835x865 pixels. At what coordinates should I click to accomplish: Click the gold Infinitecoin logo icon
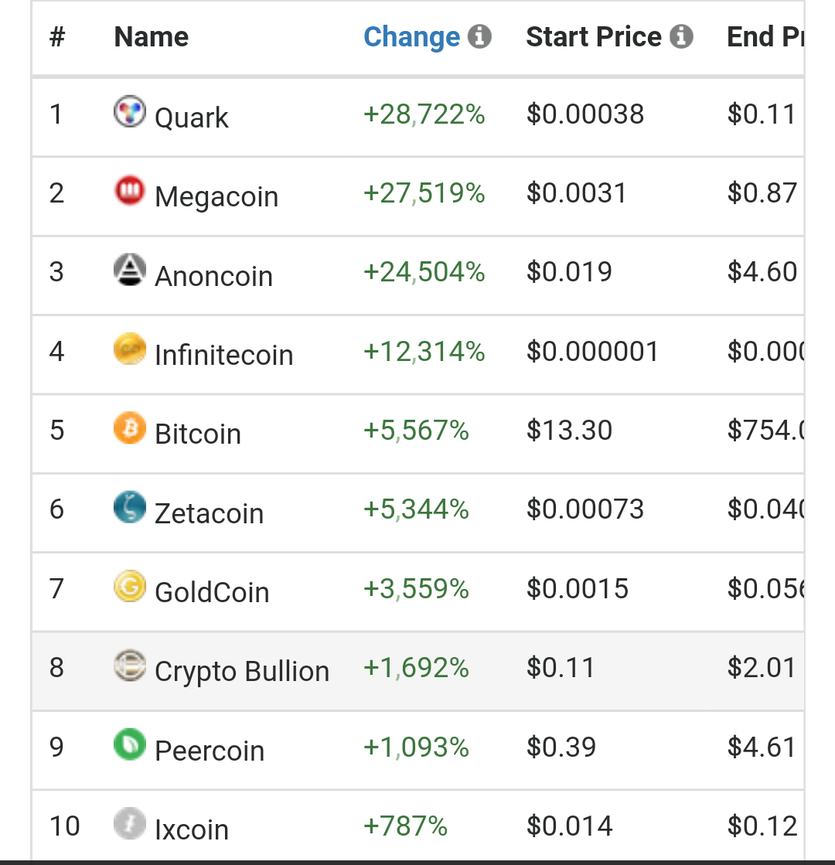129,349
